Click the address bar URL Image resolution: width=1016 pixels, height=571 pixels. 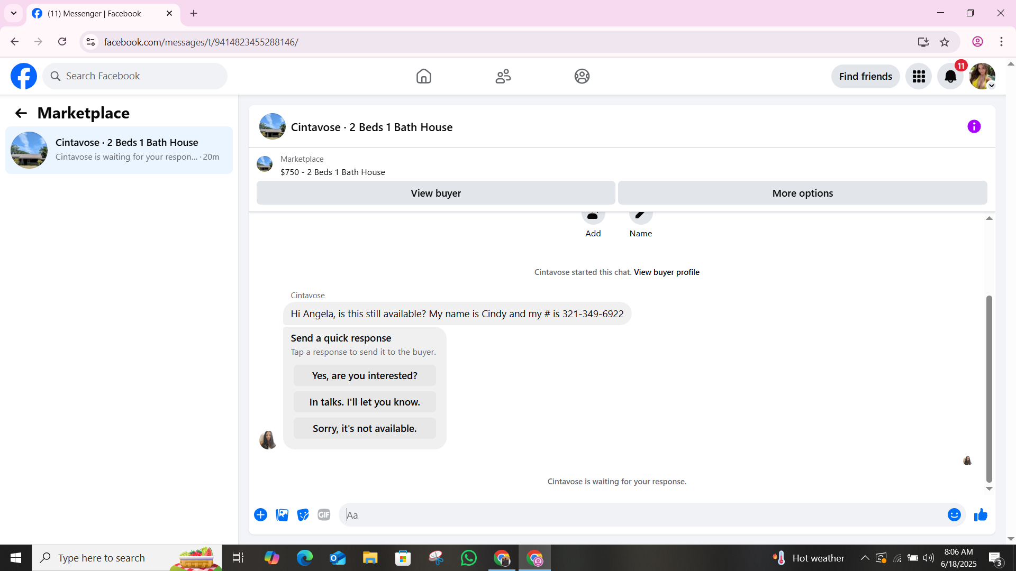[x=201, y=42]
